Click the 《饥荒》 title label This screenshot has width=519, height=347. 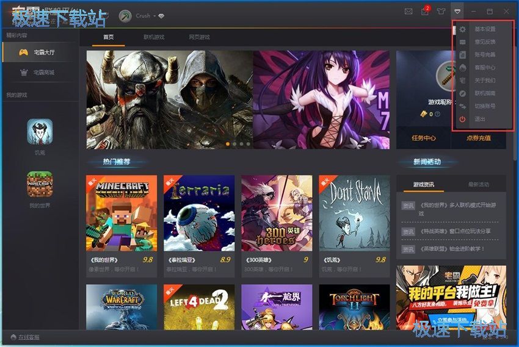332,260
